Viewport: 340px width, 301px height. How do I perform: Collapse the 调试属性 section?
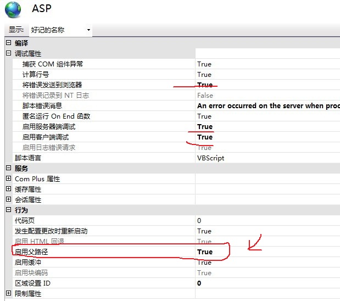tap(8, 53)
